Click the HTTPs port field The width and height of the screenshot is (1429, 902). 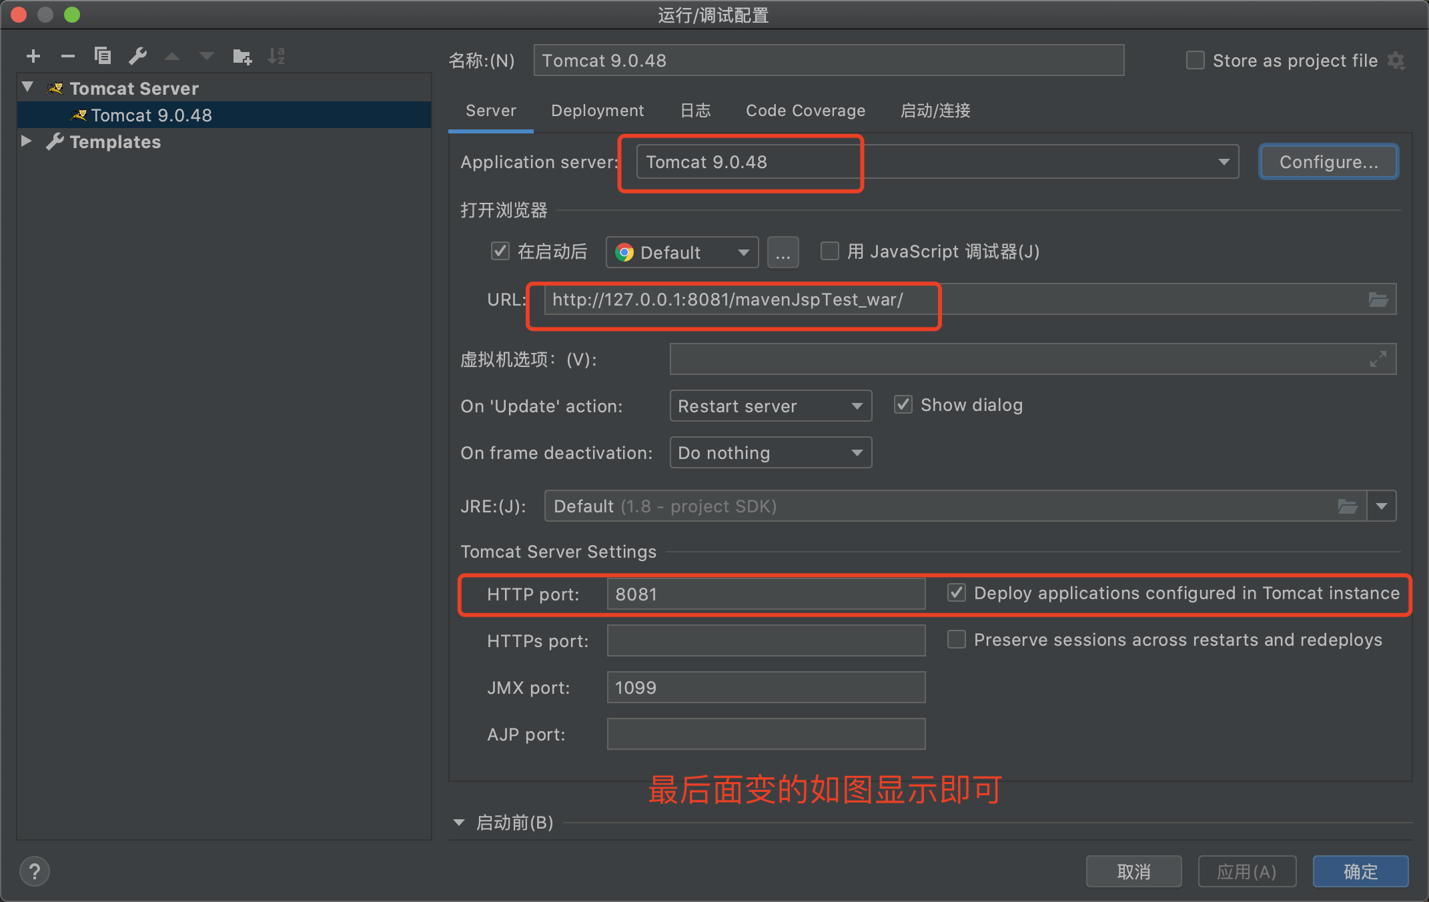click(x=766, y=640)
